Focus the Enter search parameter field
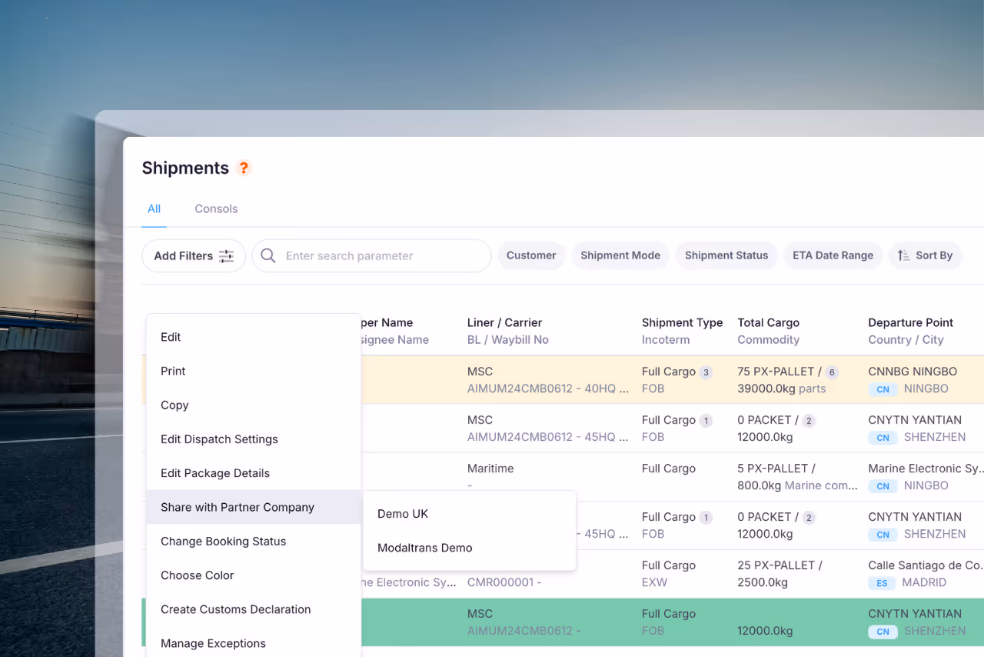Screen dimensions: 984x657 371,255
